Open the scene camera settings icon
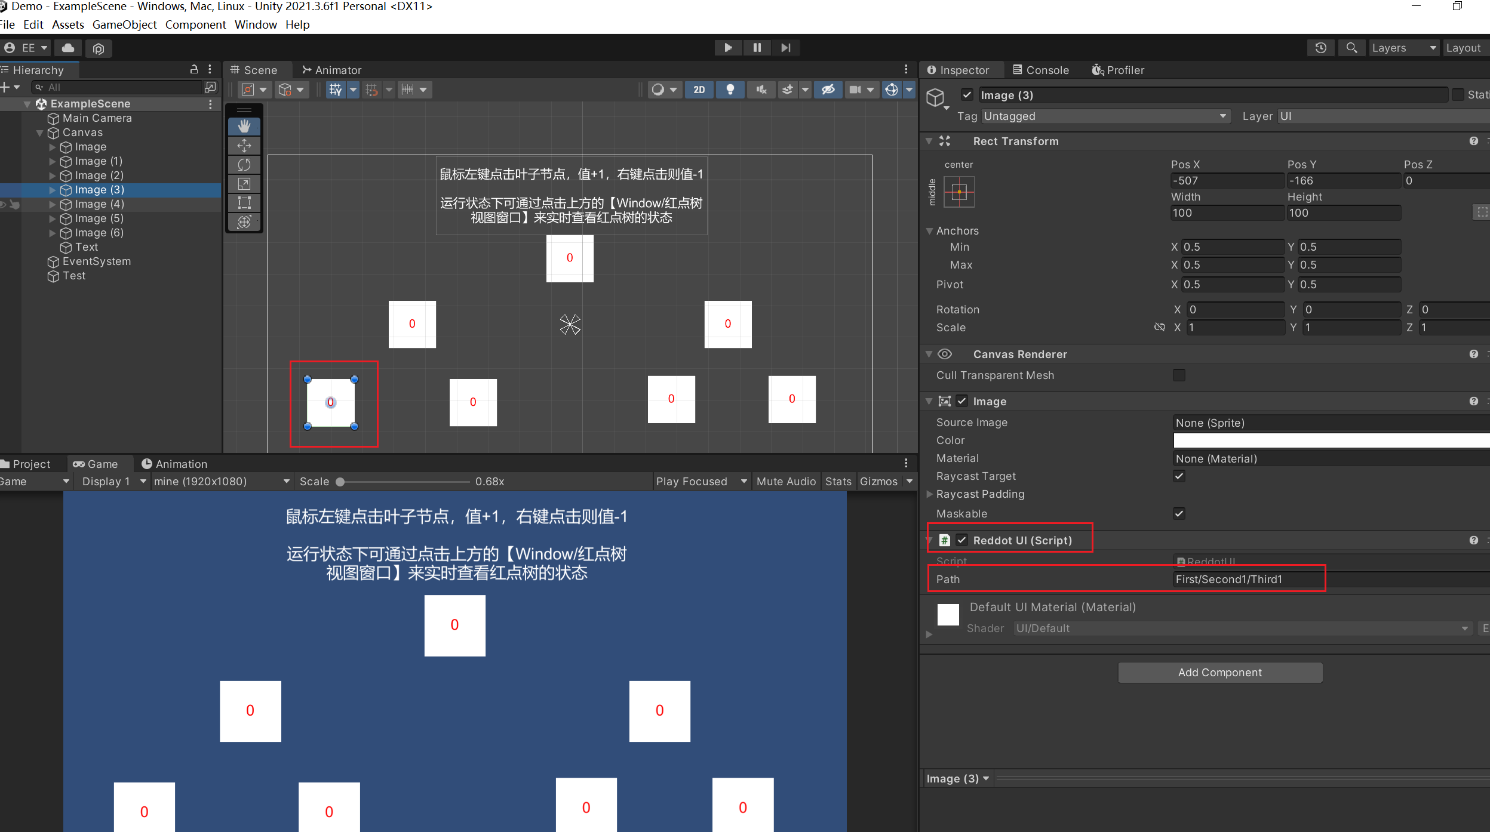 pyautogui.click(x=855, y=90)
